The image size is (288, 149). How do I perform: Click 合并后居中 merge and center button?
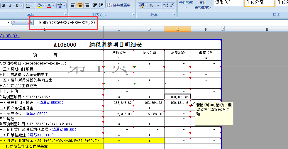[119, 5]
